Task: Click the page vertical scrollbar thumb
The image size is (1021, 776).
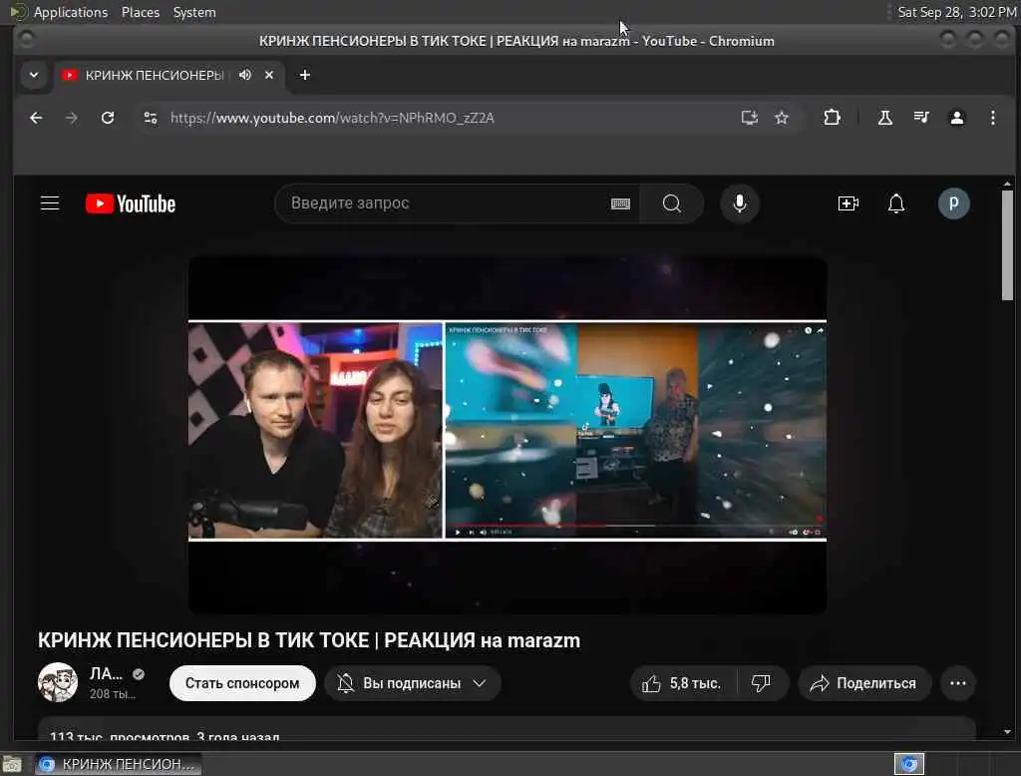Action: (x=1007, y=245)
